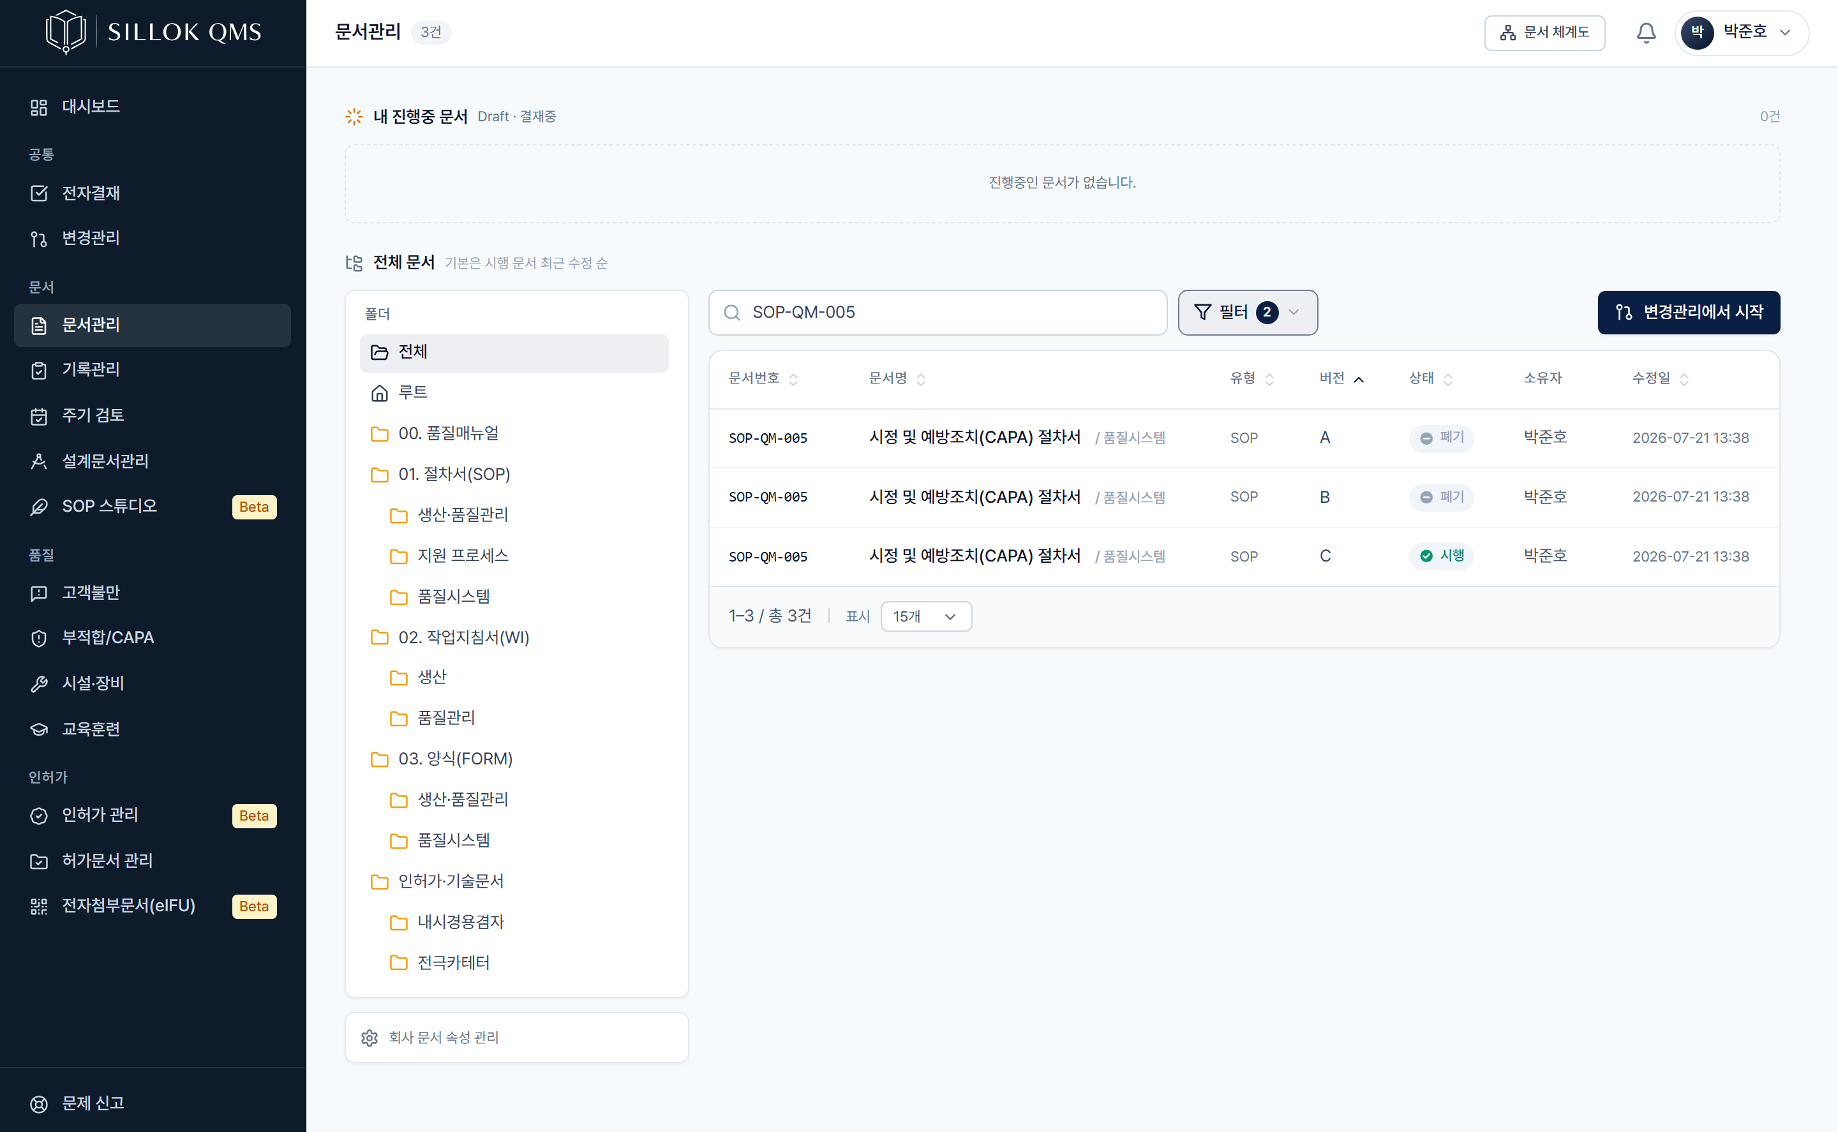
Task: Sort by 문서번호 column
Action: click(763, 379)
